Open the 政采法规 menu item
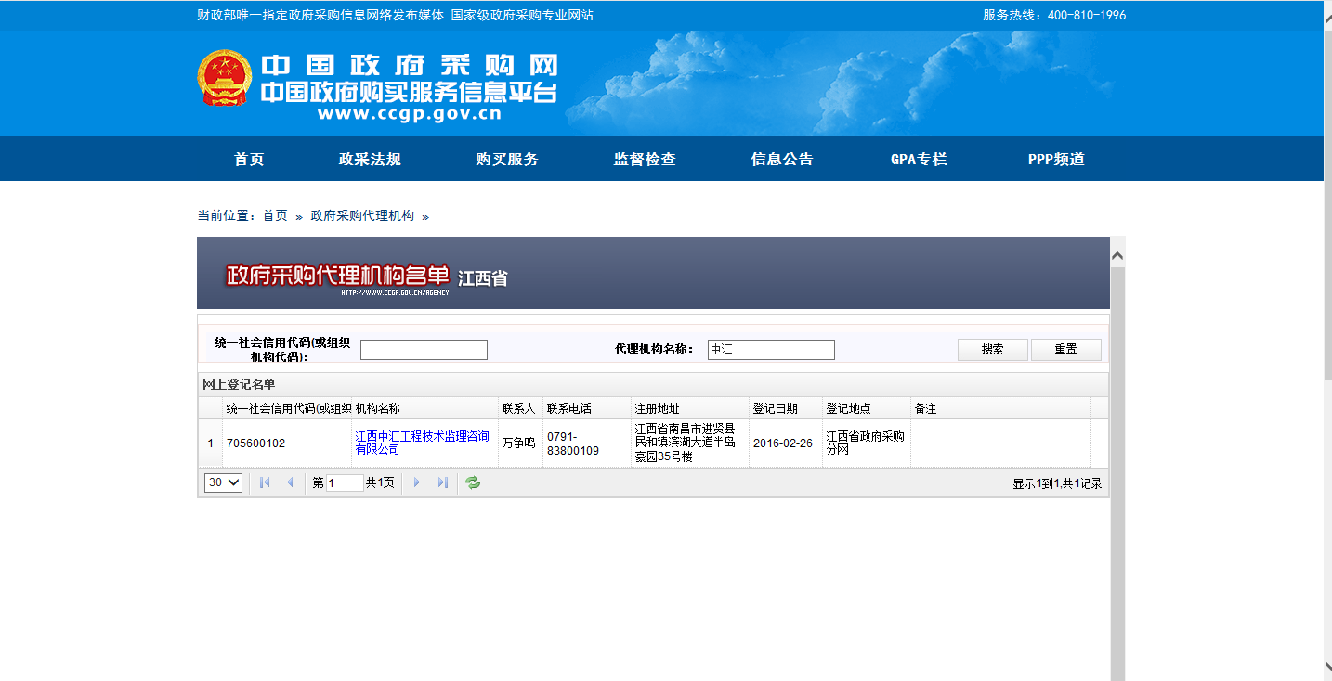1332x681 pixels. click(x=370, y=159)
